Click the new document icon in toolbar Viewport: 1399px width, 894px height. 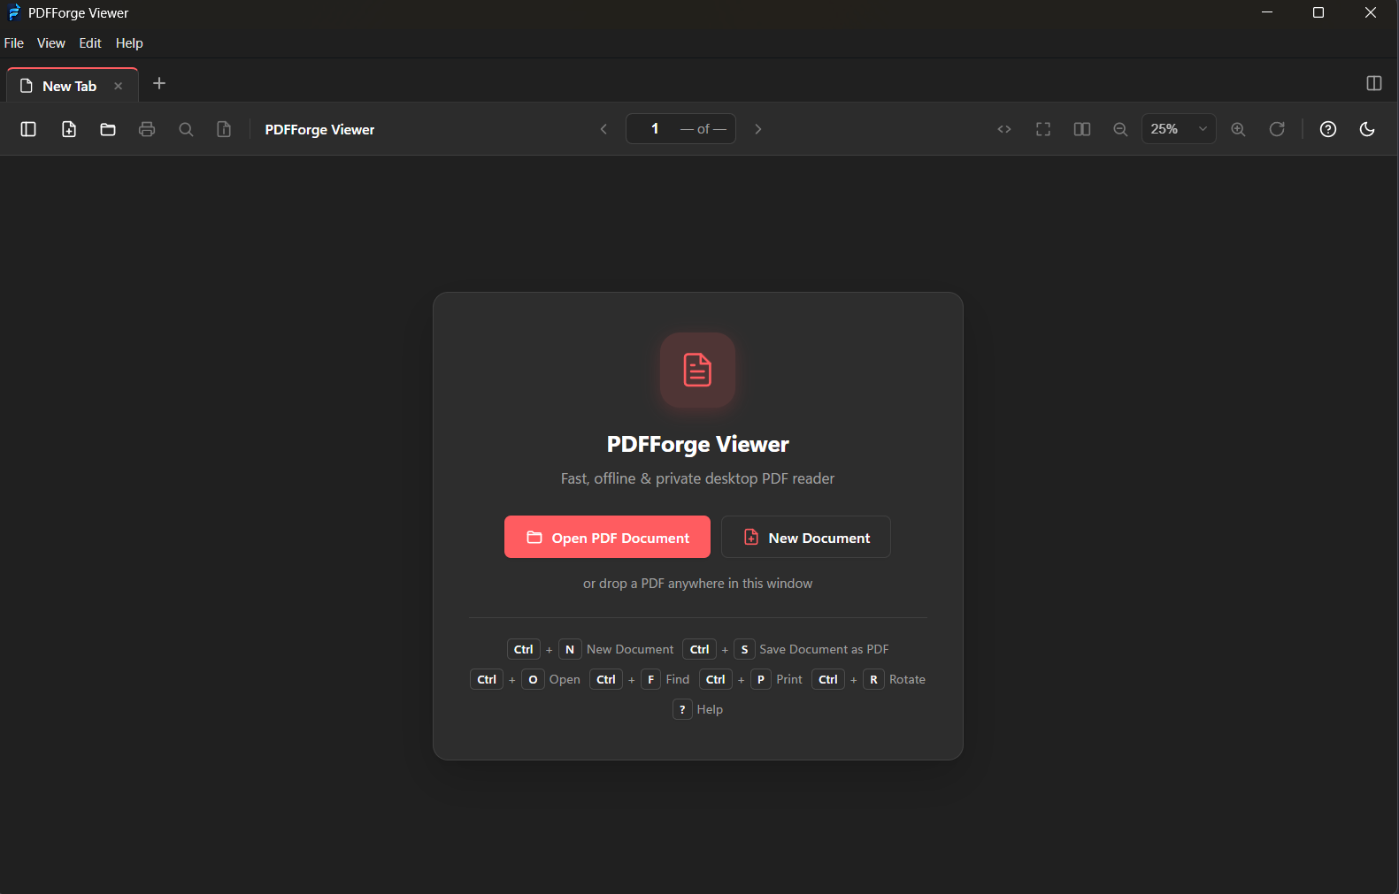pos(69,129)
